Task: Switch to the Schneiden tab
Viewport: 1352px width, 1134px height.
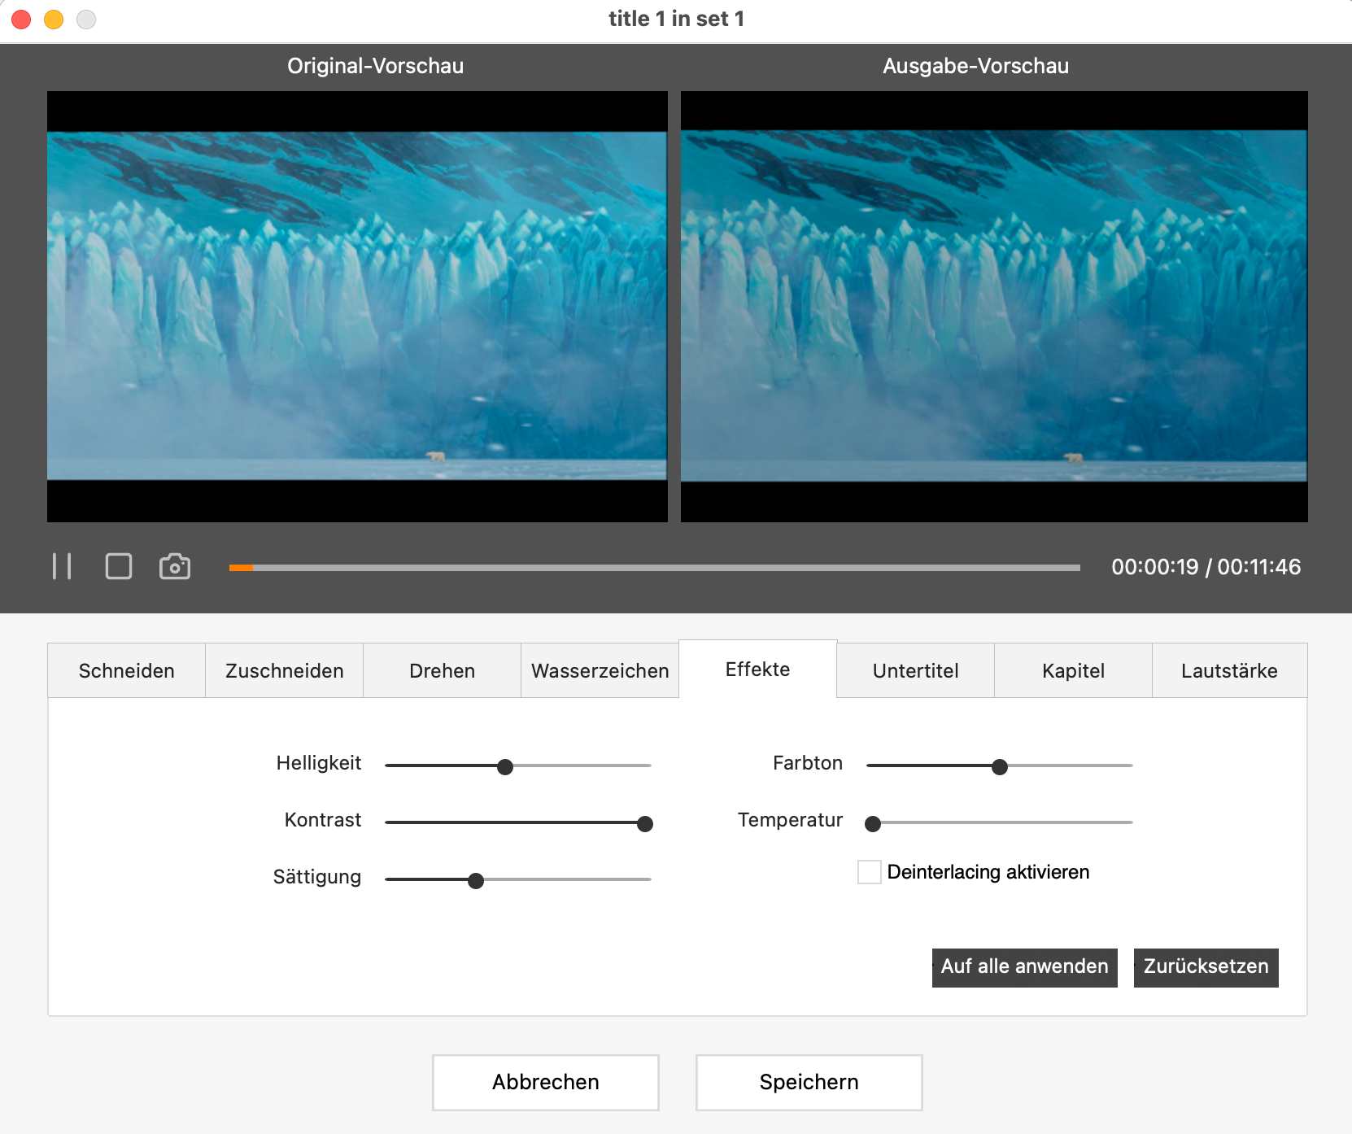Action: (125, 670)
